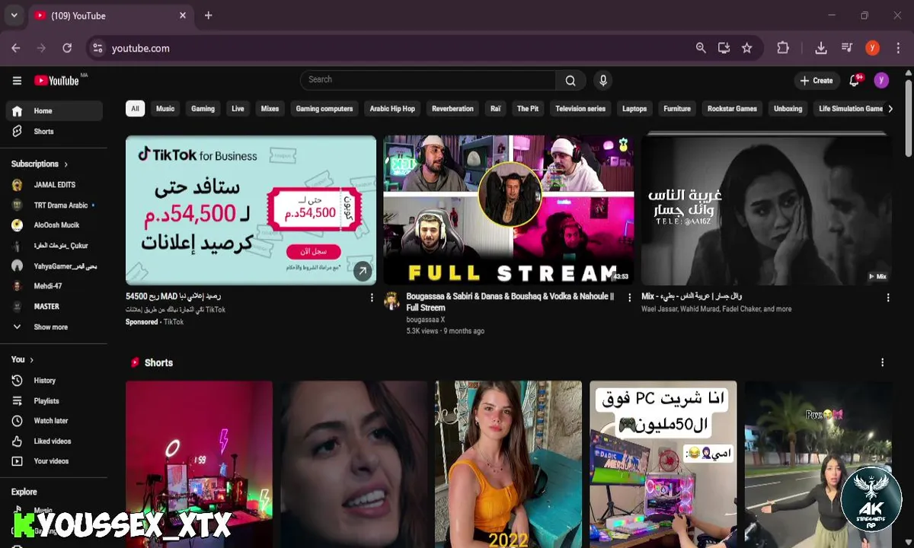Open the FULL STREAM video thumbnail
This screenshot has width=914, height=548.
click(508, 210)
